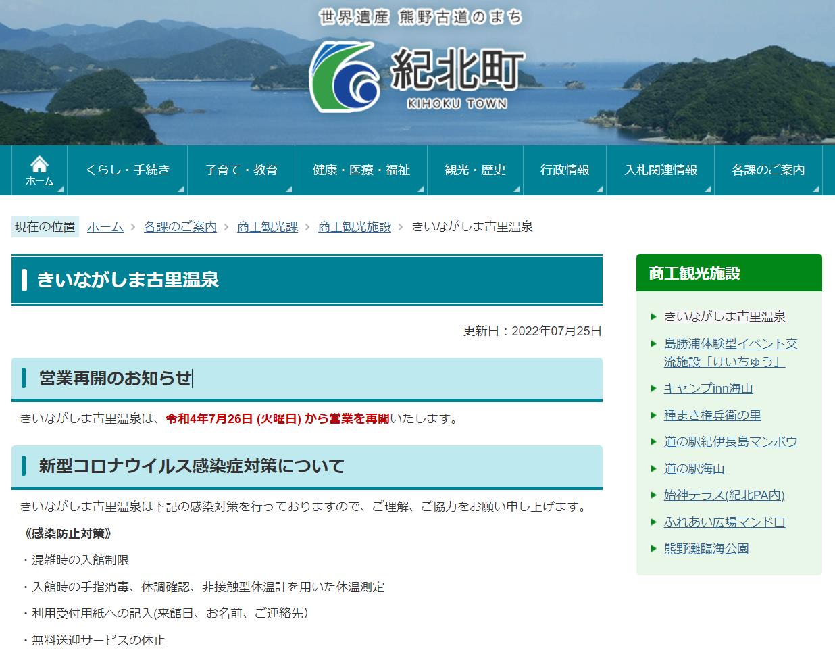Screen dimensions: 835x659
Task: Click the 現在の位置 breadcrumb label
Action: pos(45,227)
